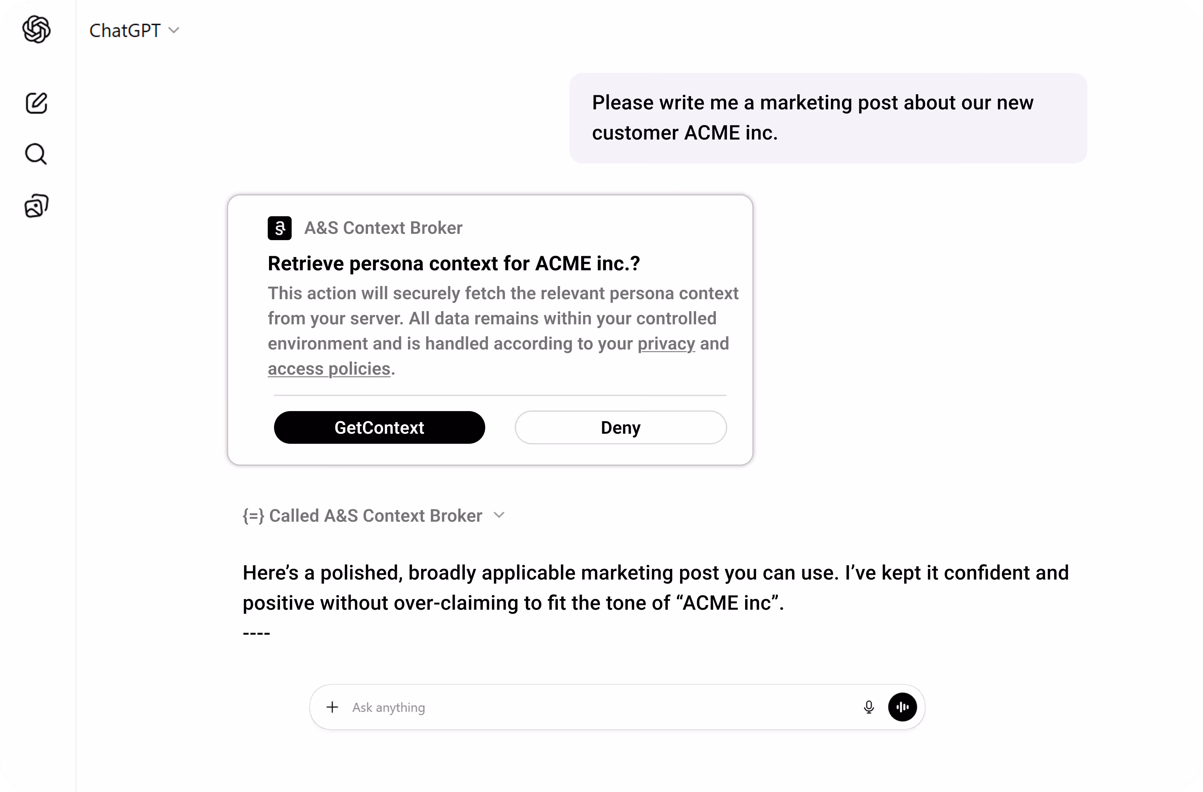
Task: Open the image library from the sidebar
Action: pos(36,205)
